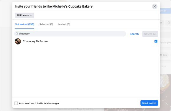
Task: Click the Select All button
Action: click(150, 34)
